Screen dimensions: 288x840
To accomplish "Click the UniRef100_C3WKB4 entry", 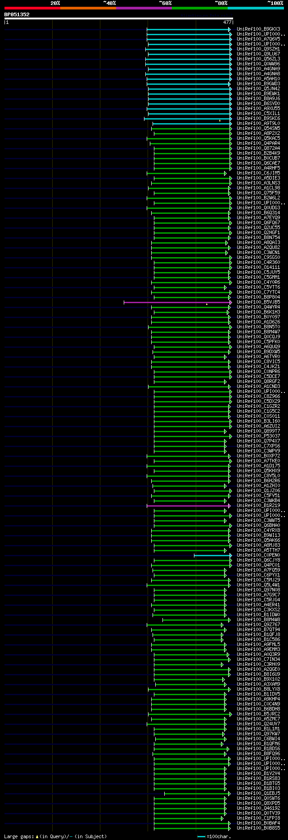I will pyautogui.click(x=258, y=501).
